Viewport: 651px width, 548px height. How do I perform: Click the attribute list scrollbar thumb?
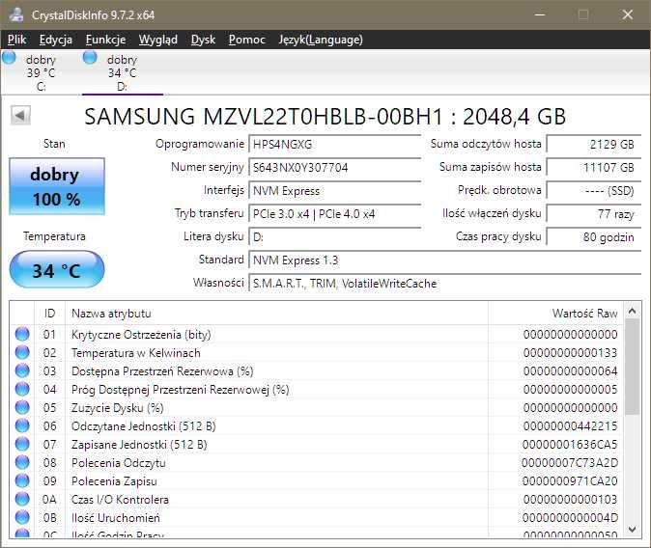(632, 367)
